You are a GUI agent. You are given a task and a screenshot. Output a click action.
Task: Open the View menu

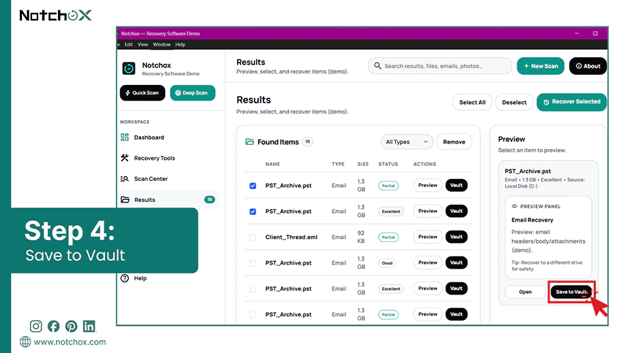tap(142, 44)
